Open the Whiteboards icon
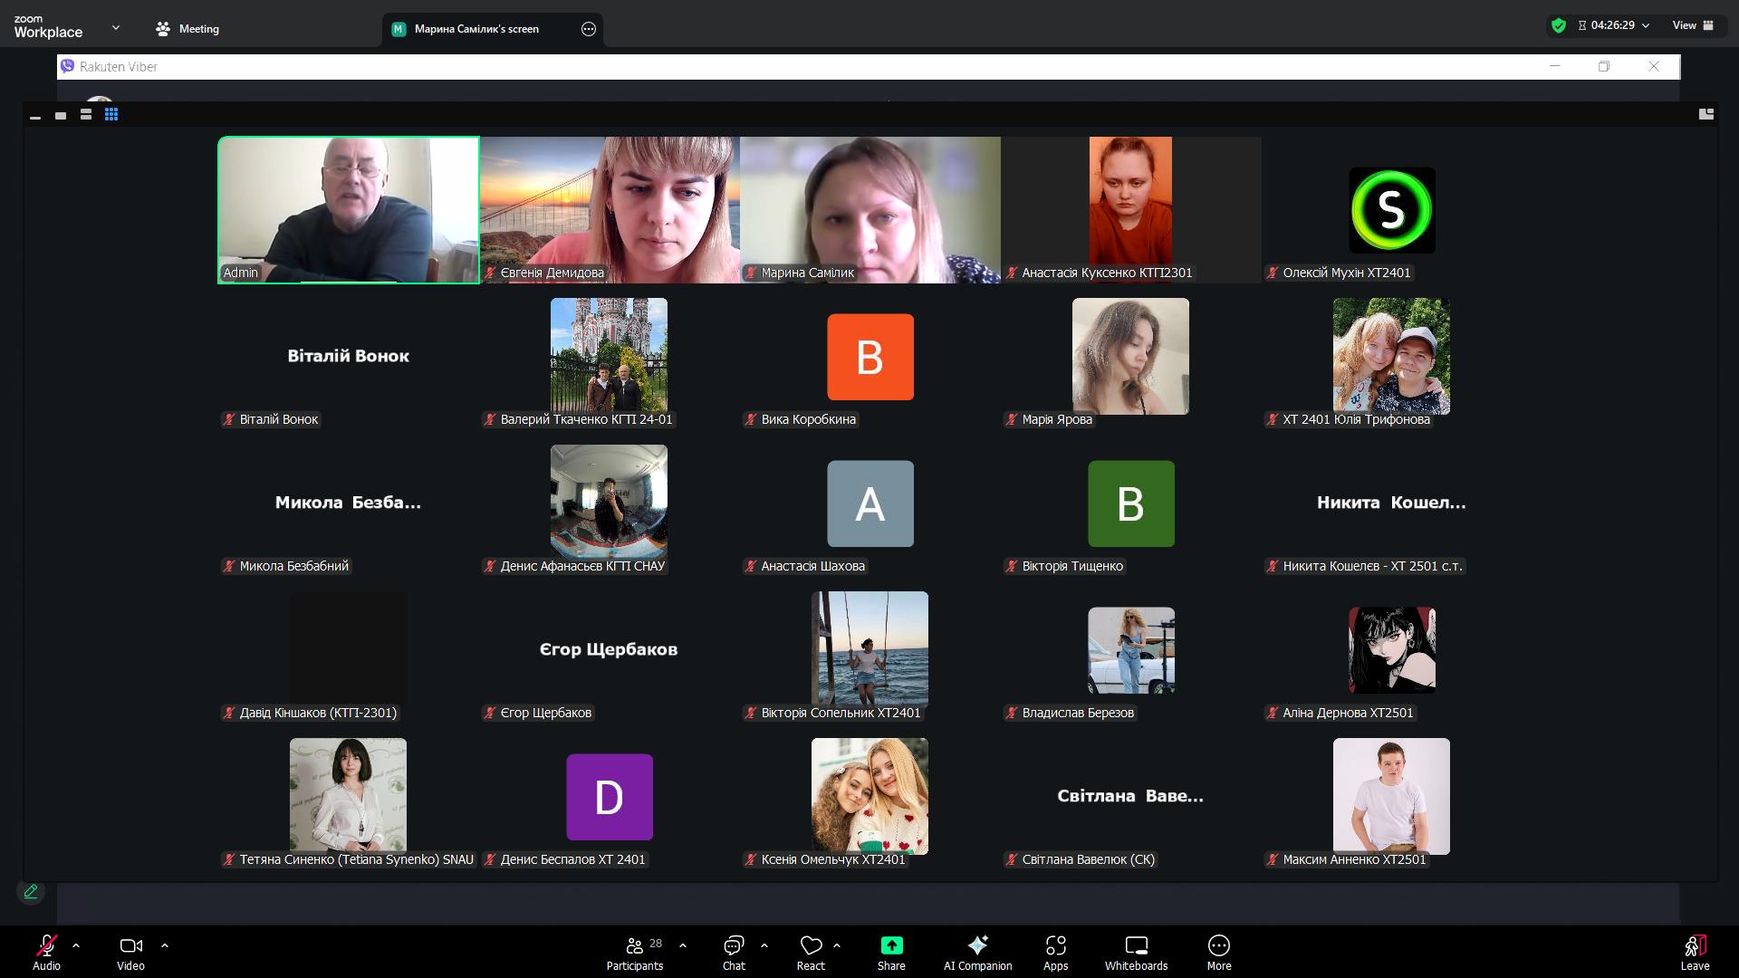This screenshot has height=978, width=1739. [1136, 945]
